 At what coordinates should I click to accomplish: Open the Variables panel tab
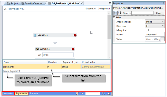8,93
